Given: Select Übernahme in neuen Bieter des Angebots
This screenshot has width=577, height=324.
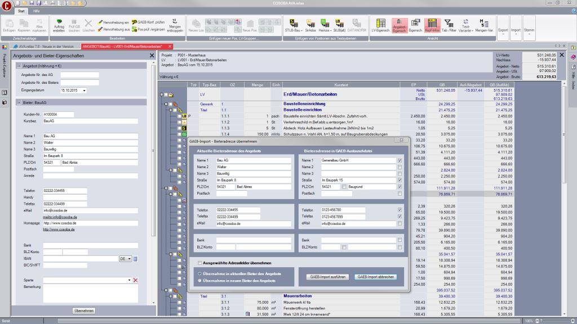Looking at the screenshot, I should point(199,280).
